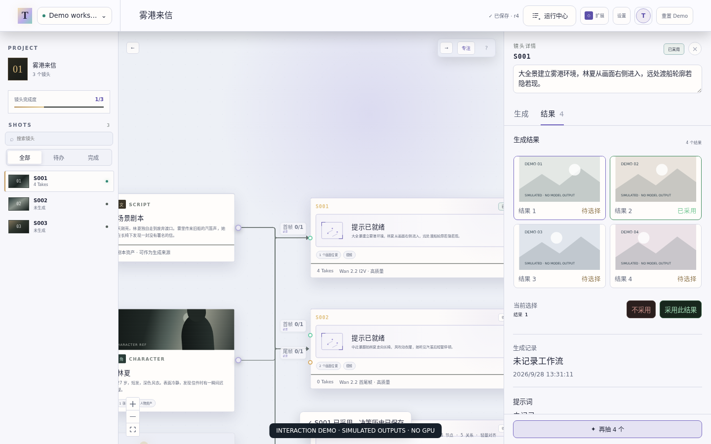The width and height of the screenshot is (711, 444).
Task: Click the 首帧 0/1 label of S001
Action: click(x=293, y=227)
